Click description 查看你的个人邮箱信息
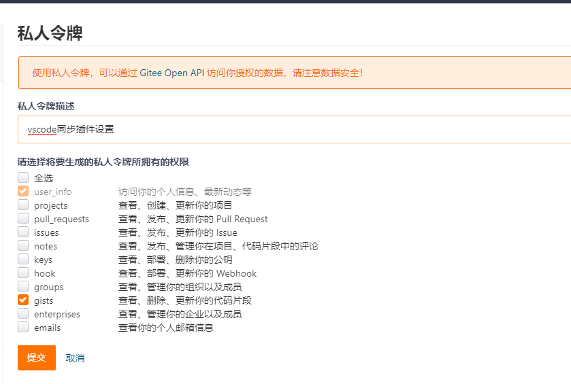This screenshot has width=571, height=384. 165,328
